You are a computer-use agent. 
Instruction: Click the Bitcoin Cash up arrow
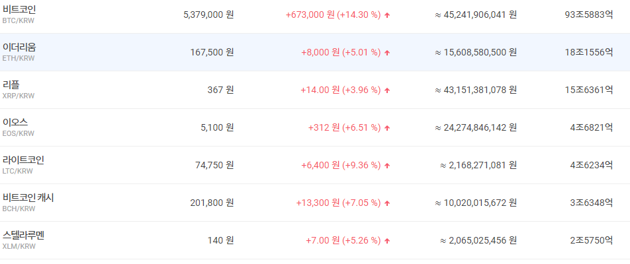(x=387, y=203)
